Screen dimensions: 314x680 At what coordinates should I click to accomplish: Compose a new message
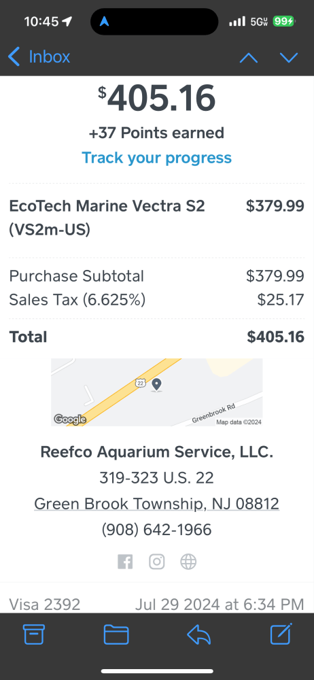281,634
